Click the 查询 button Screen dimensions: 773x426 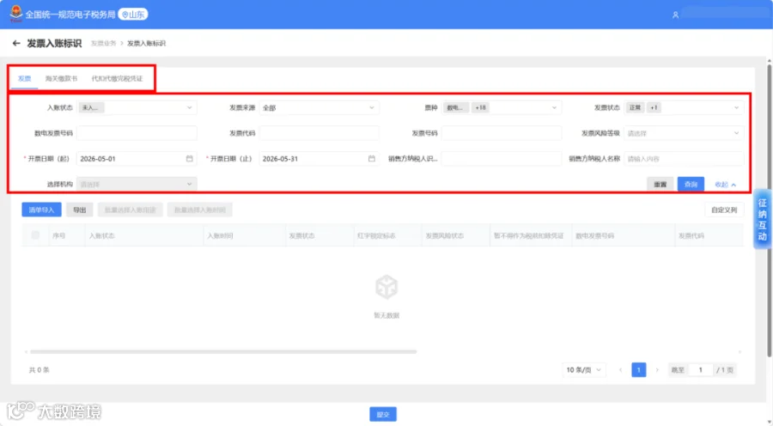691,185
